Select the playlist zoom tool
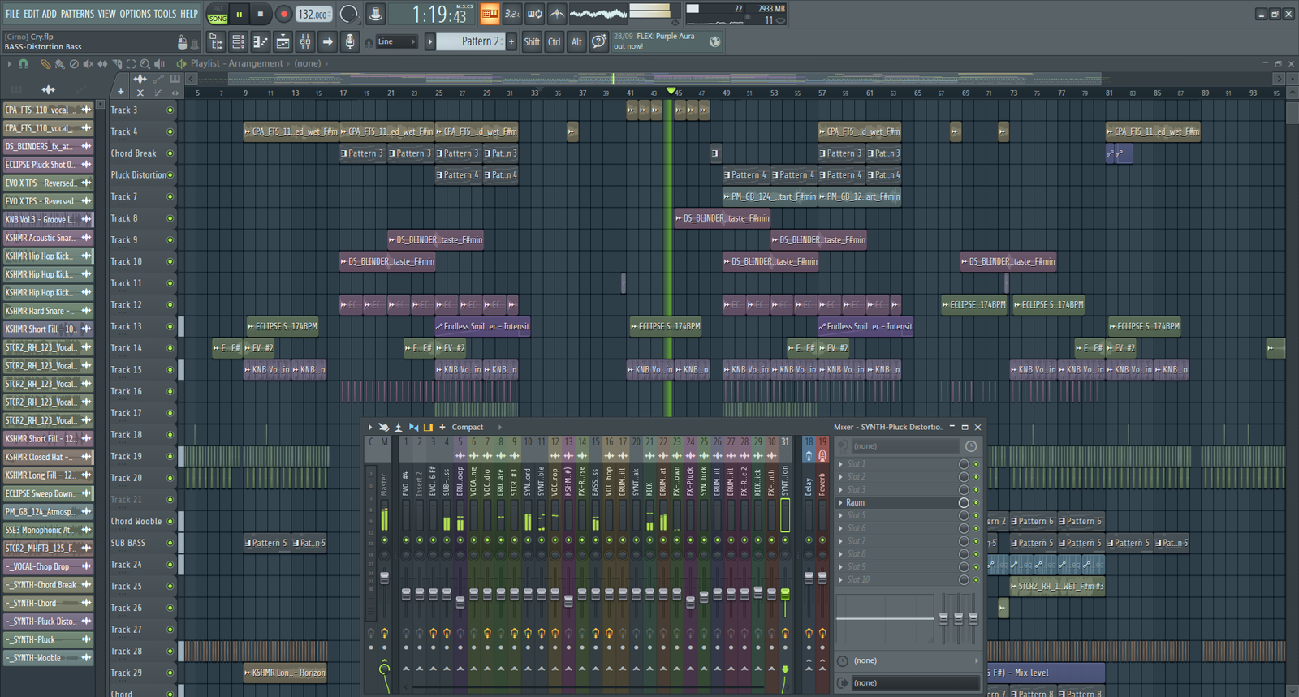Image resolution: width=1299 pixels, height=697 pixels. [x=145, y=63]
